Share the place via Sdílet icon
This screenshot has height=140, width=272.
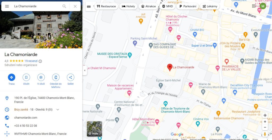coord(71,77)
